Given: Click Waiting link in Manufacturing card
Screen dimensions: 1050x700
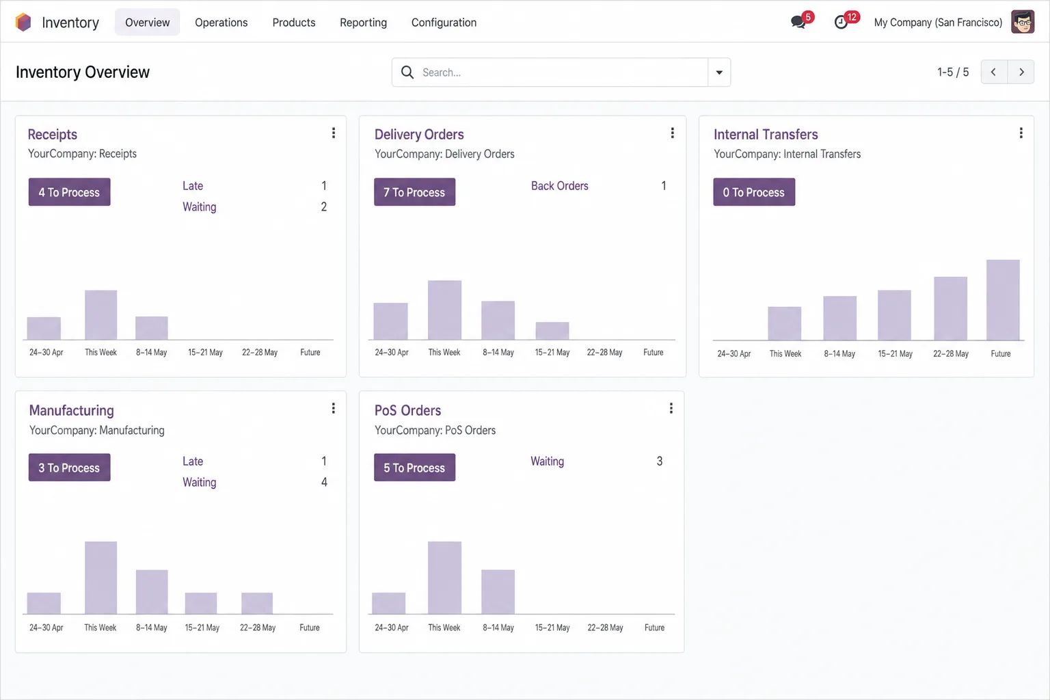Looking at the screenshot, I should (x=200, y=483).
